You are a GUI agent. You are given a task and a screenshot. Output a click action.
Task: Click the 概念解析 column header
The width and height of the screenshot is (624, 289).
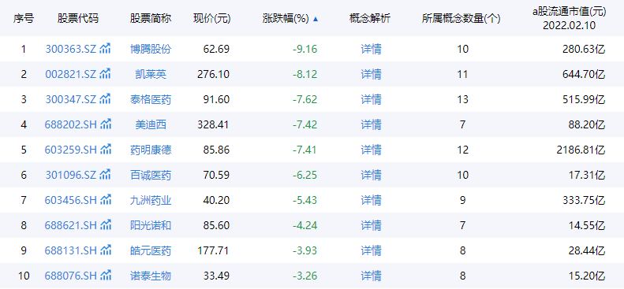click(x=370, y=18)
